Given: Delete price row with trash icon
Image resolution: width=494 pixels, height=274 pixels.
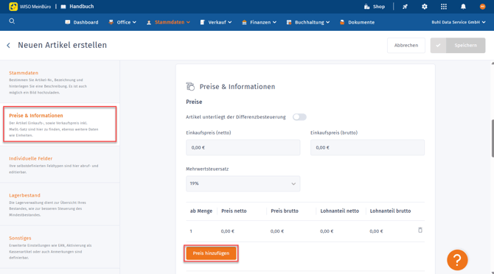Looking at the screenshot, I should tap(420, 231).
